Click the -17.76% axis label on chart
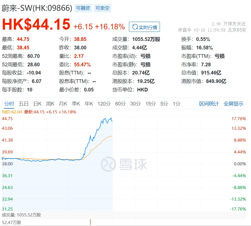The height and width of the screenshot is (226, 251). tap(238, 209)
